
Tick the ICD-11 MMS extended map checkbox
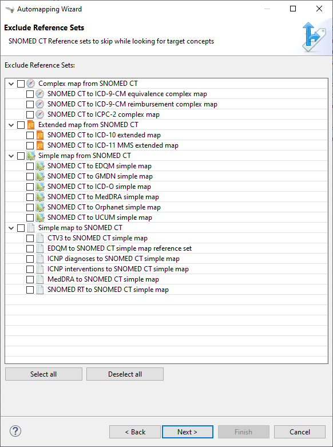[30, 146]
